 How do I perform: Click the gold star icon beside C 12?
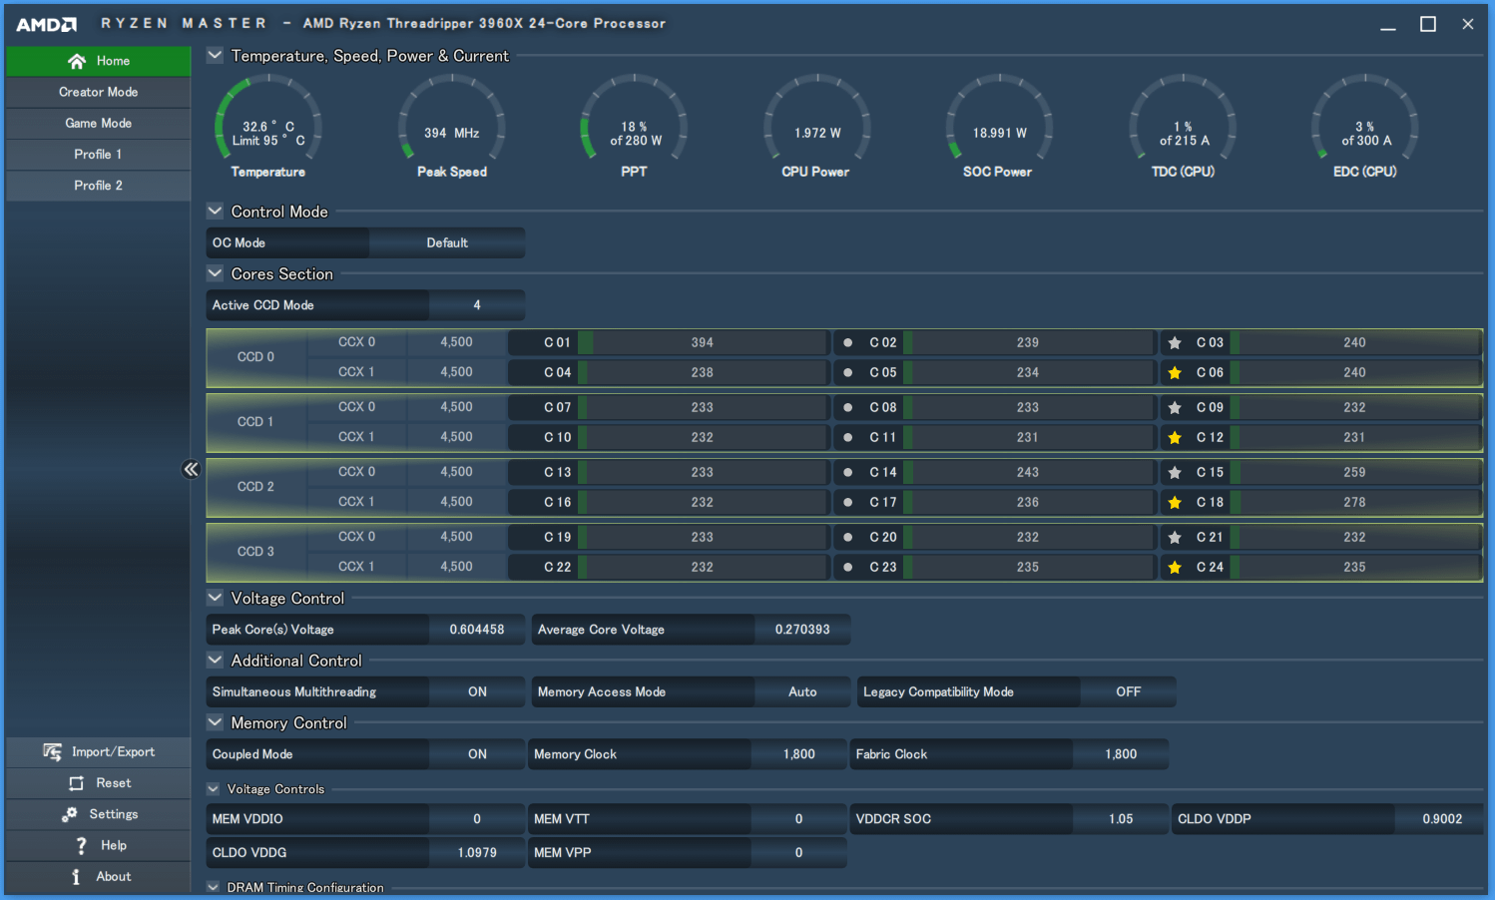(1175, 437)
